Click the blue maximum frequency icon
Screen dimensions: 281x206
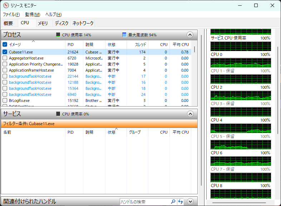124,35
